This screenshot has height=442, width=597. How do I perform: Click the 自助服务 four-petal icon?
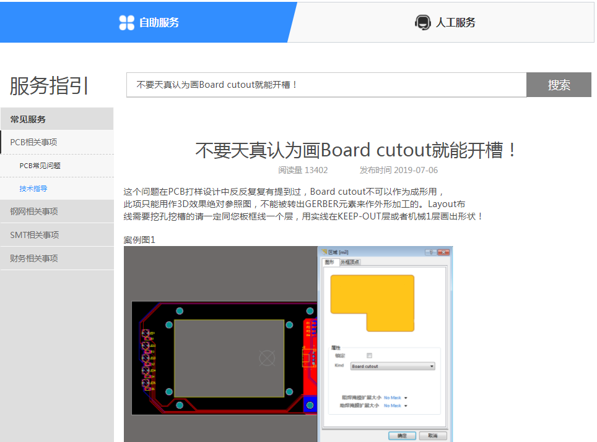[x=126, y=23]
